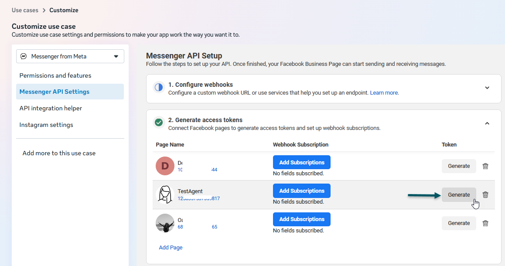Open the third page's ID link ending 65

click(x=198, y=227)
